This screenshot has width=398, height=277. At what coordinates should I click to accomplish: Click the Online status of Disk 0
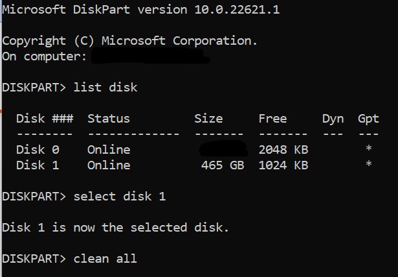(x=109, y=150)
